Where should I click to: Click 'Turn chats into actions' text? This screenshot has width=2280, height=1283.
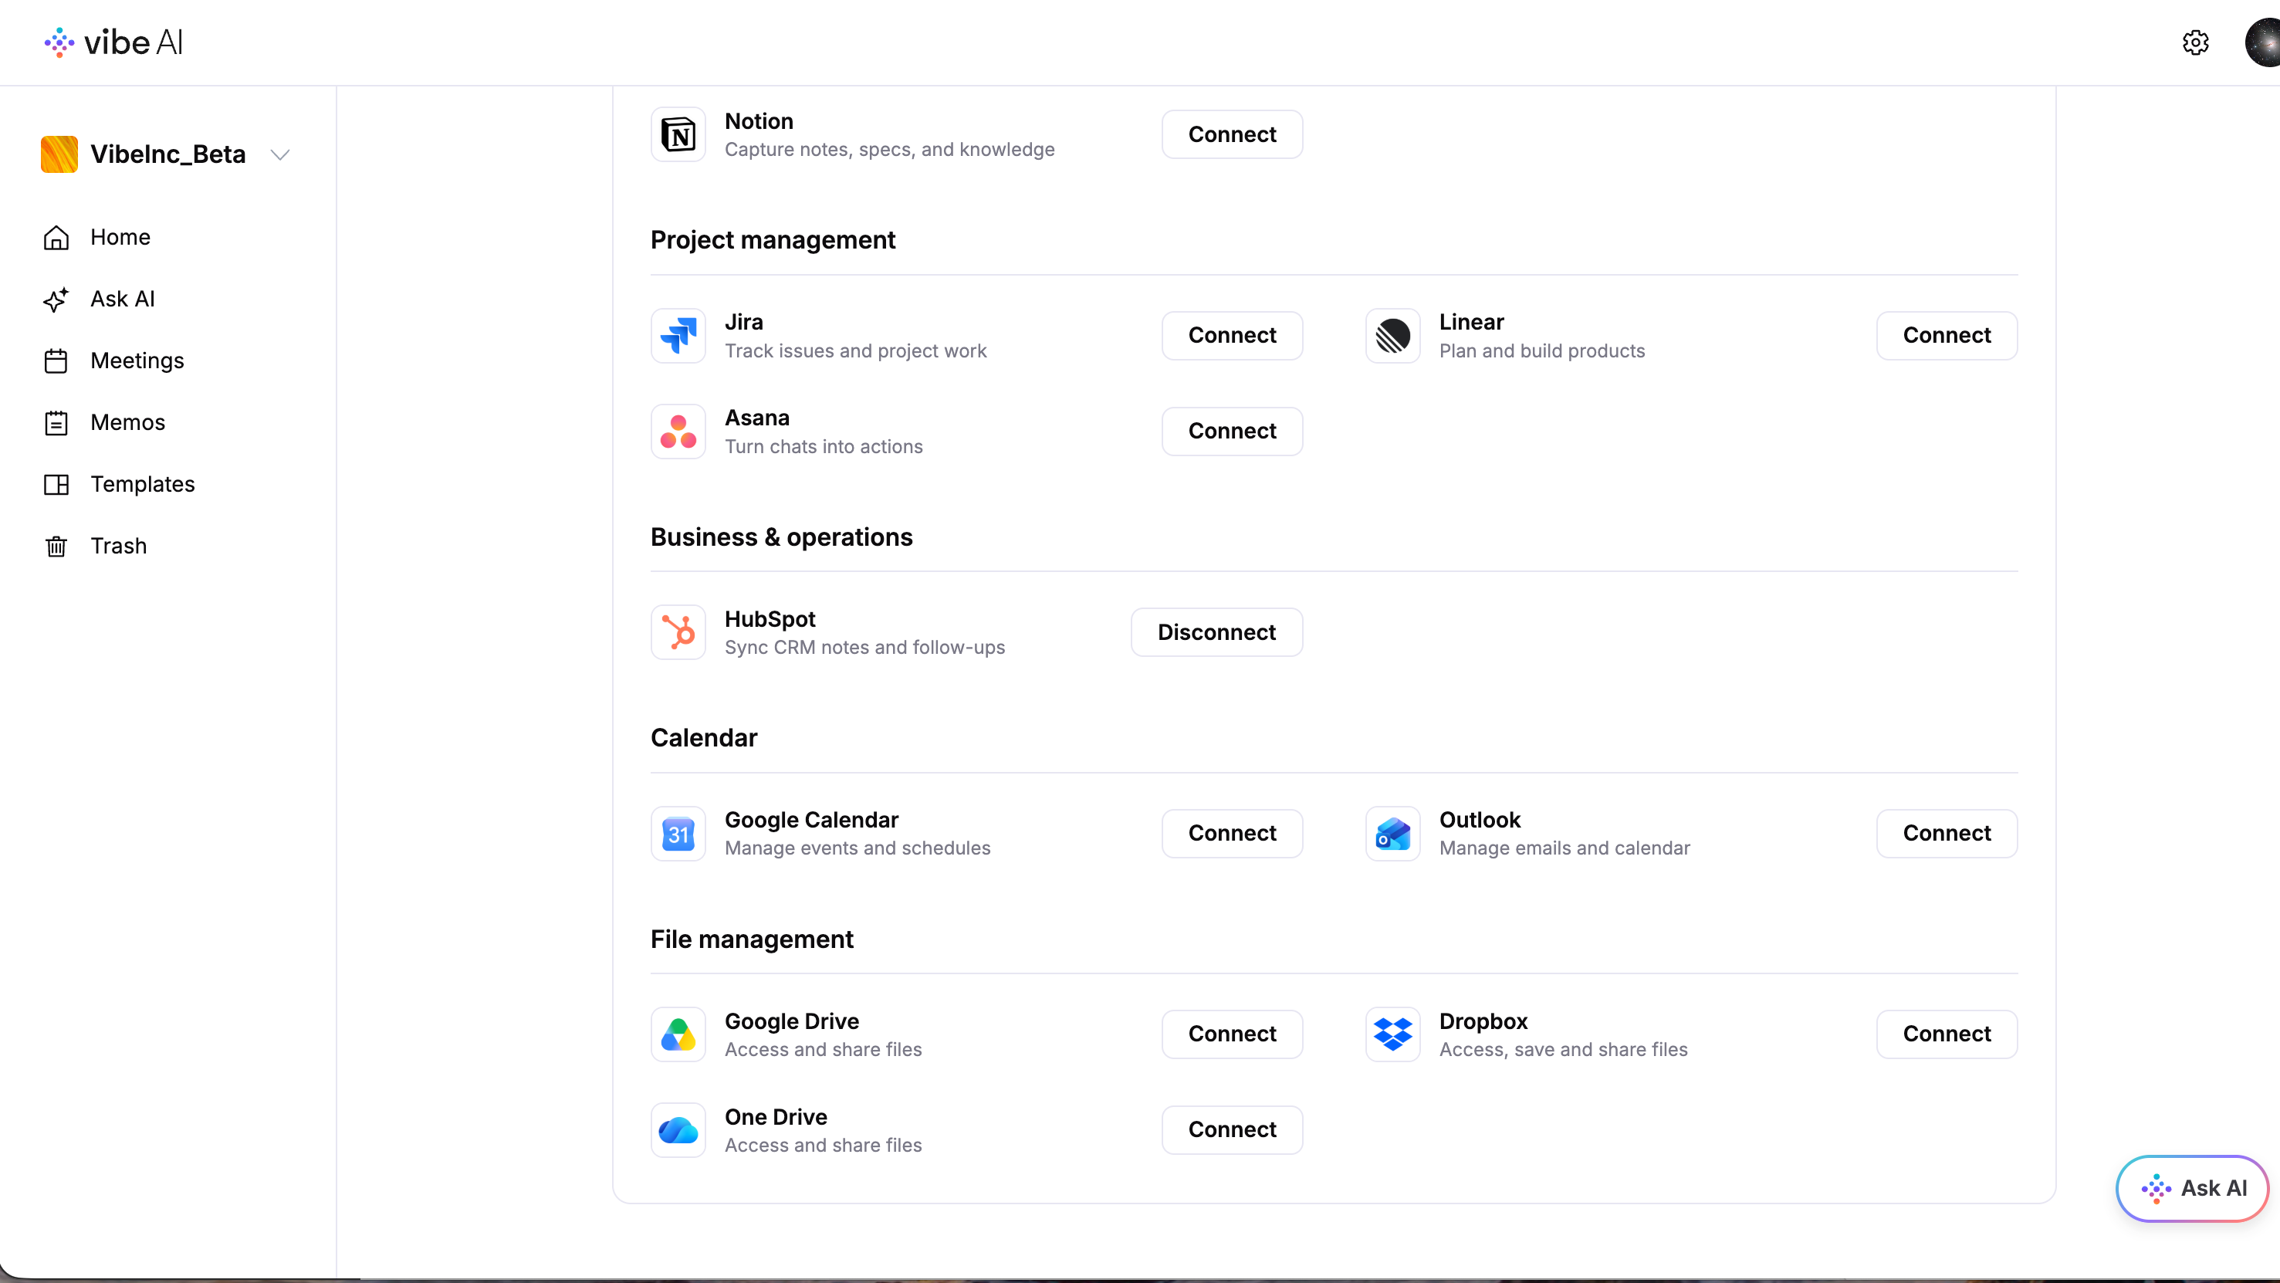pos(823,447)
